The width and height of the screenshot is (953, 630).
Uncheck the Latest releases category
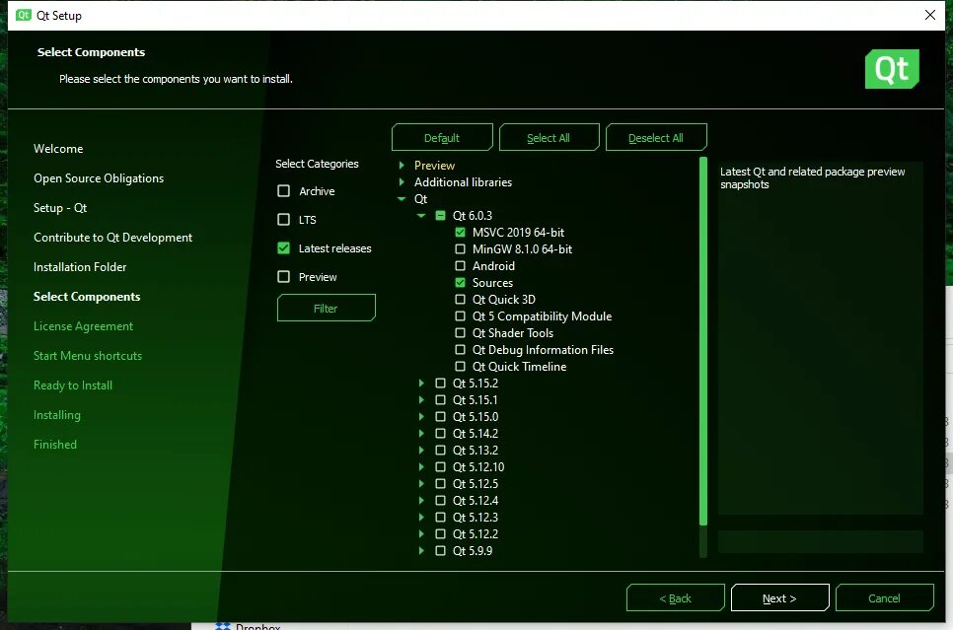coord(283,247)
